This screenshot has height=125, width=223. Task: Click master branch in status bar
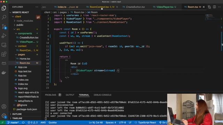tap(13, 123)
